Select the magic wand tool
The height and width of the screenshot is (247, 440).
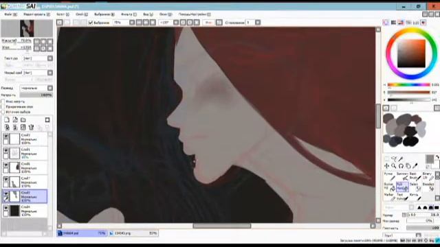(x=401, y=159)
